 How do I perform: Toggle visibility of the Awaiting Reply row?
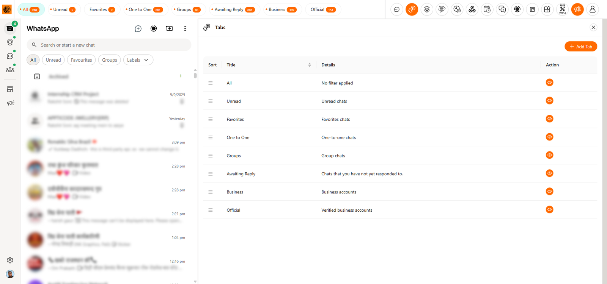[x=549, y=173]
